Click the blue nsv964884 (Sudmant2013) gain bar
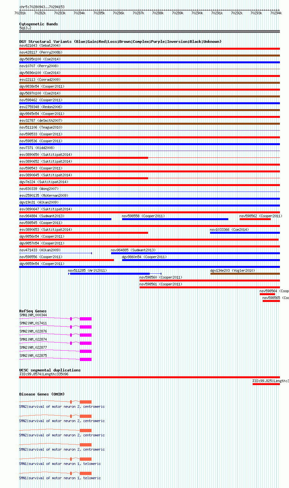This screenshot has height=488, width=289. pos(65,219)
